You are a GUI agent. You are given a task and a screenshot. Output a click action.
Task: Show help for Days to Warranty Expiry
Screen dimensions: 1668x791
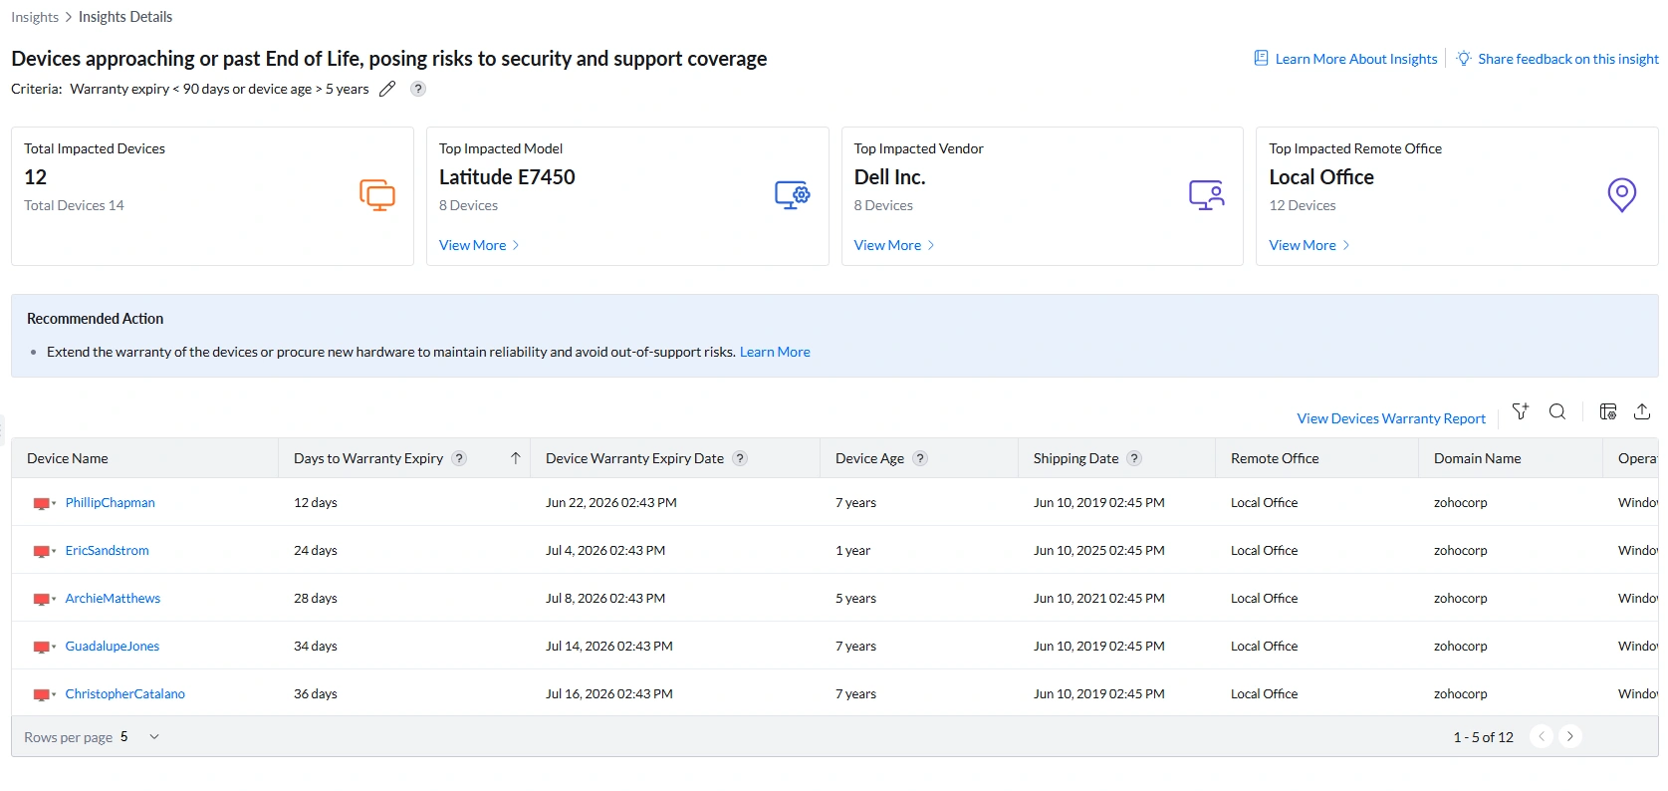pyautogui.click(x=459, y=458)
